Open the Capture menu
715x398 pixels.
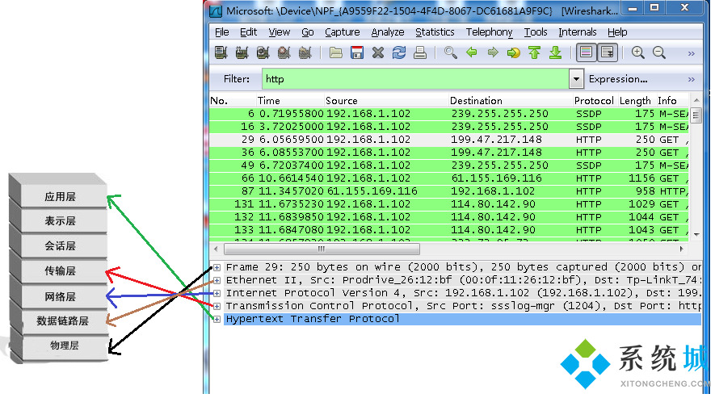click(x=343, y=32)
